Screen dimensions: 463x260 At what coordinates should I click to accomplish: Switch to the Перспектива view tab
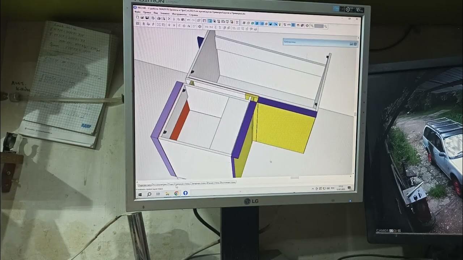tap(145, 185)
